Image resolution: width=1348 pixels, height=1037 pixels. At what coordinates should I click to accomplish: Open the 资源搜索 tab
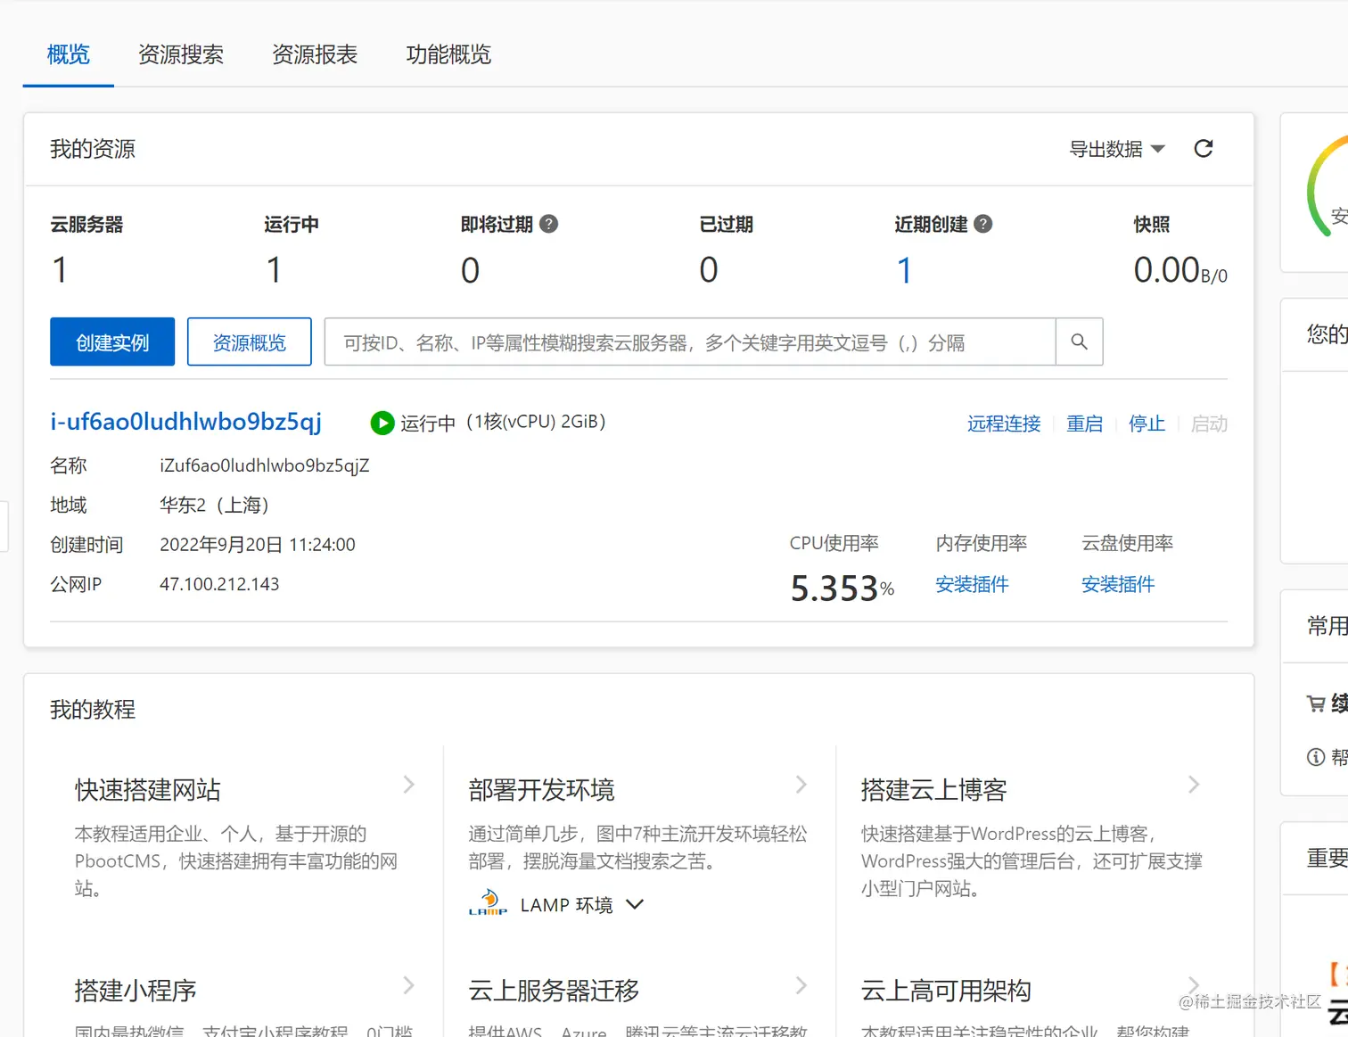181,54
